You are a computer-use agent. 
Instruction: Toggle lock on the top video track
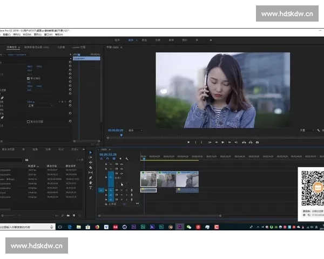point(106,164)
